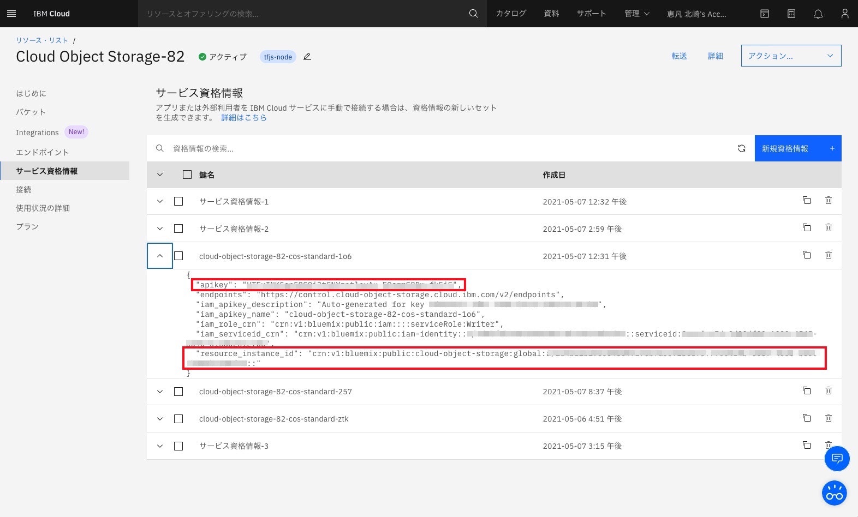Go to エンドポイント in sidebar

(x=43, y=152)
